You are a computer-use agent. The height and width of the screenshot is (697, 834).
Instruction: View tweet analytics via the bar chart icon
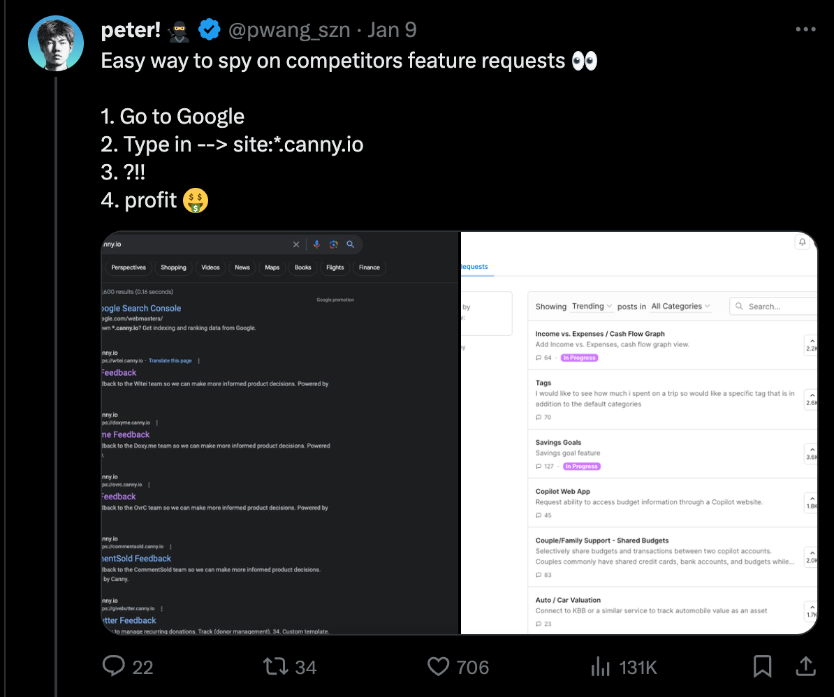coord(601,666)
